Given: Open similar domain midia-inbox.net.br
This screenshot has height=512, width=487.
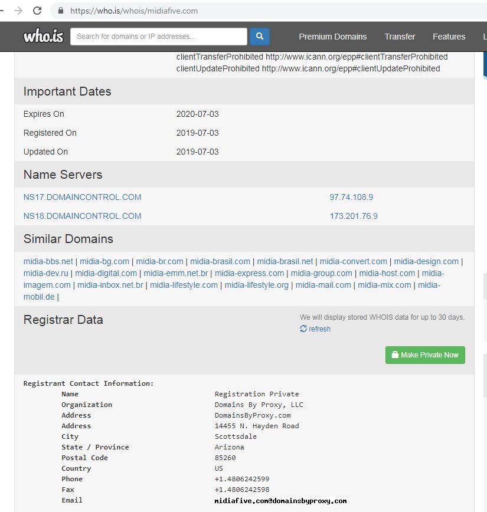Looking at the screenshot, I should pyautogui.click(x=110, y=285).
